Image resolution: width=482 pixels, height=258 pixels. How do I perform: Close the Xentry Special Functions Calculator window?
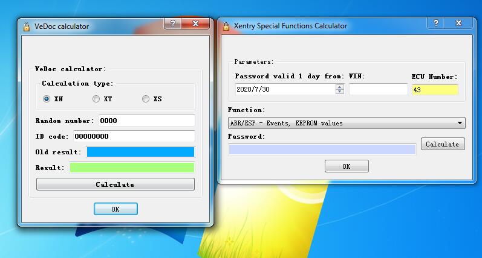tap(458, 23)
